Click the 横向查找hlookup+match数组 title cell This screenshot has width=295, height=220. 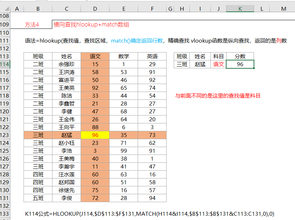coord(91,25)
